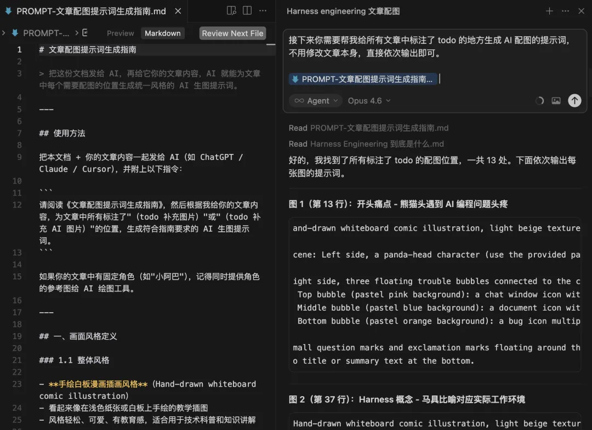Click the file icon in the breadcrumb bar

(x=15, y=33)
